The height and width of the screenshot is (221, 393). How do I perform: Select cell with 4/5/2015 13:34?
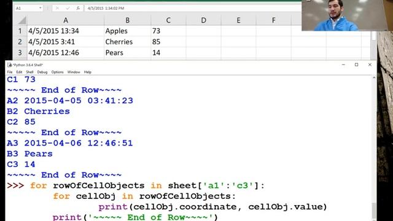[x=66, y=31]
